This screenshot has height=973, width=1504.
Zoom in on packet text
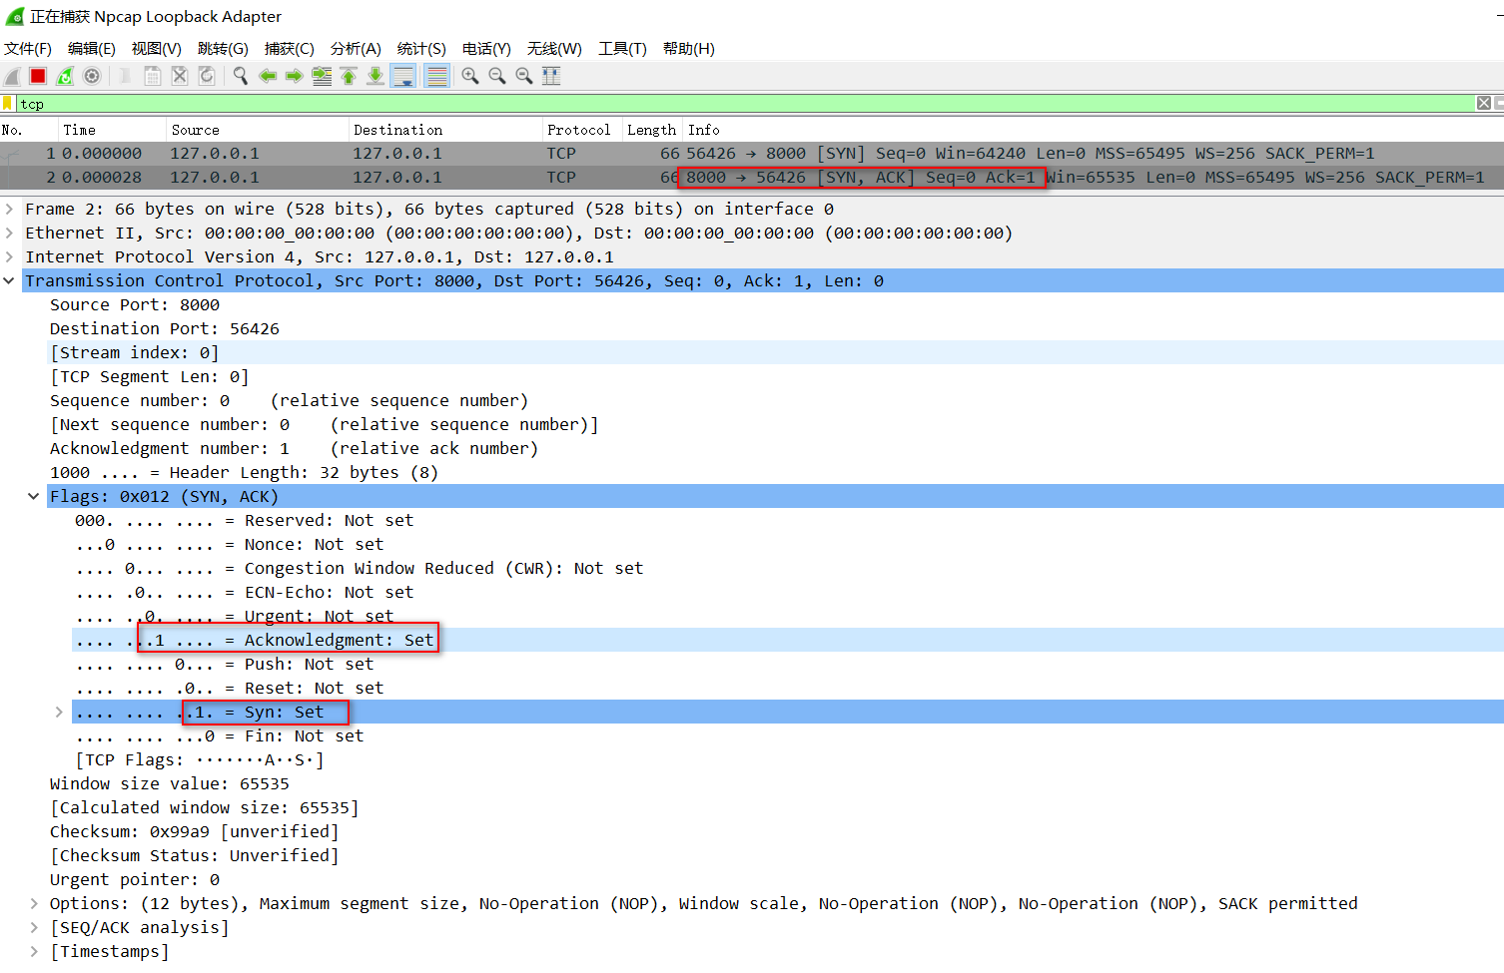[470, 76]
